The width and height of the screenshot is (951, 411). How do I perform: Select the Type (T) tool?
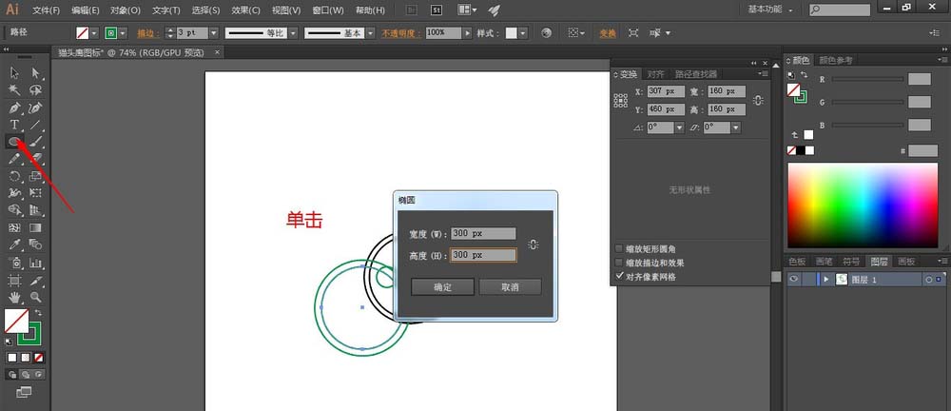coord(14,125)
